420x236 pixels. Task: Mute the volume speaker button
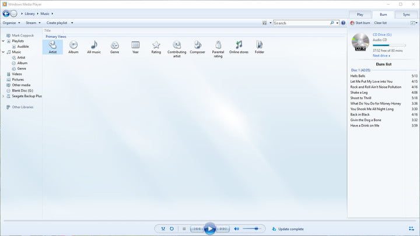coord(236,229)
